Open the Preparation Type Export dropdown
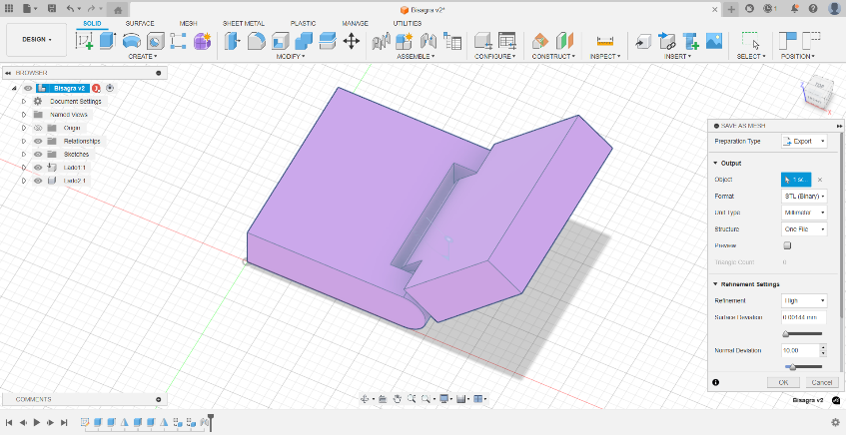Image resolution: width=846 pixels, height=435 pixels. [x=804, y=142]
